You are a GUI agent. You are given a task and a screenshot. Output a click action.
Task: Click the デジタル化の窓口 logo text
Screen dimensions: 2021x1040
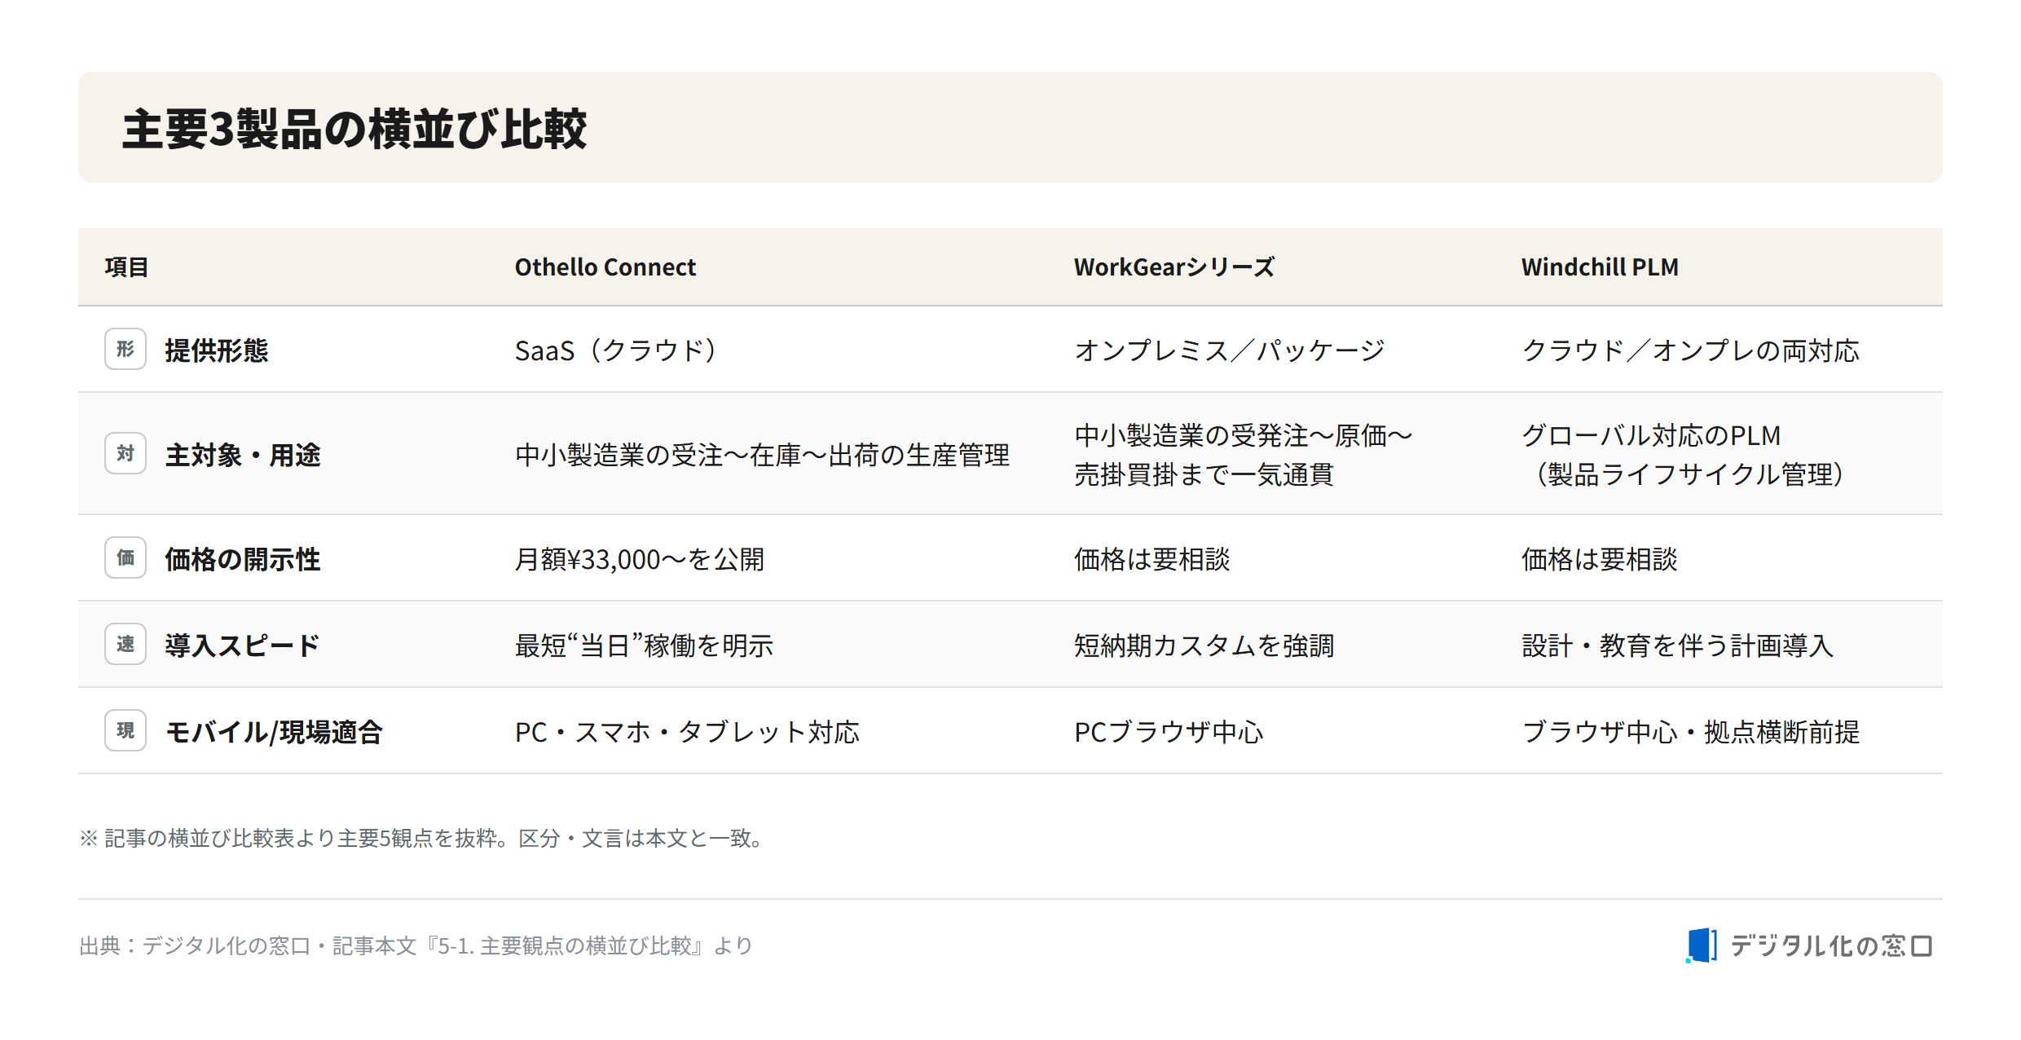pyautogui.click(x=1831, y=945)
